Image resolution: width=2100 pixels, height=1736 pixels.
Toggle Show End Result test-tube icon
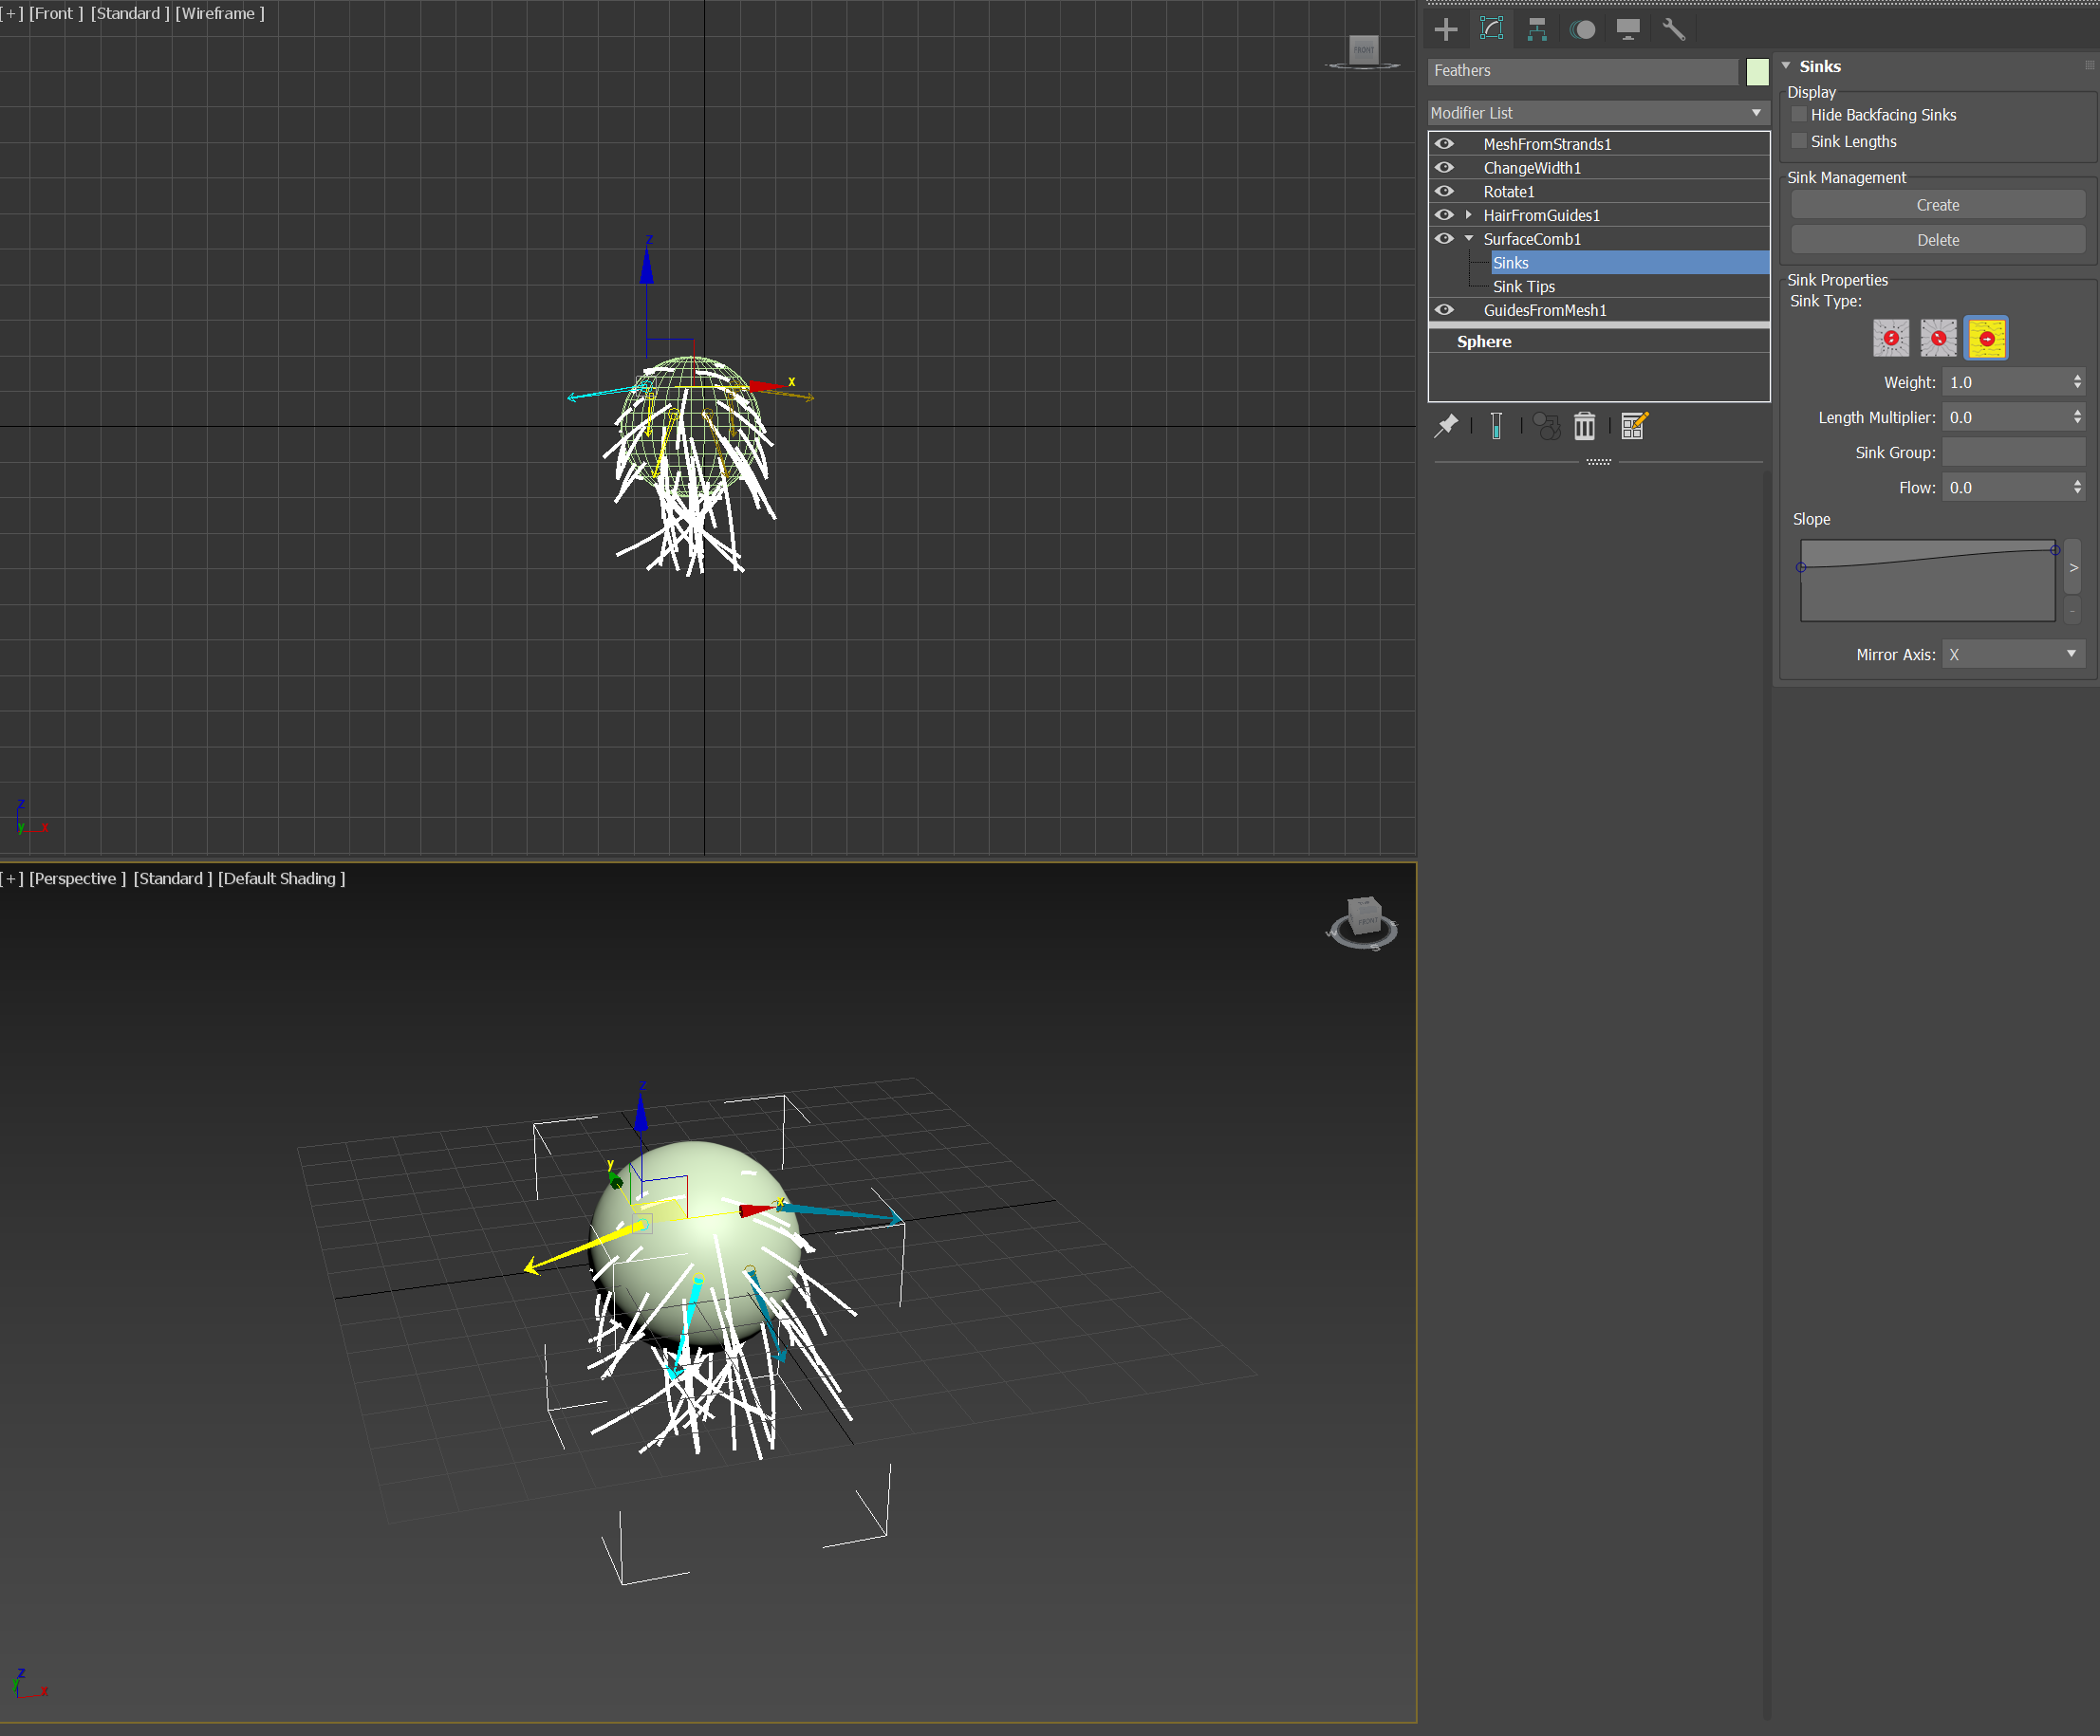click(1496, 427)
